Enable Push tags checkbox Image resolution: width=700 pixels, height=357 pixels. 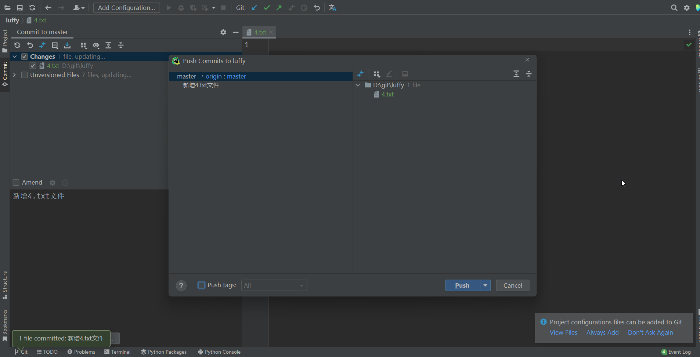coord(201,285)
